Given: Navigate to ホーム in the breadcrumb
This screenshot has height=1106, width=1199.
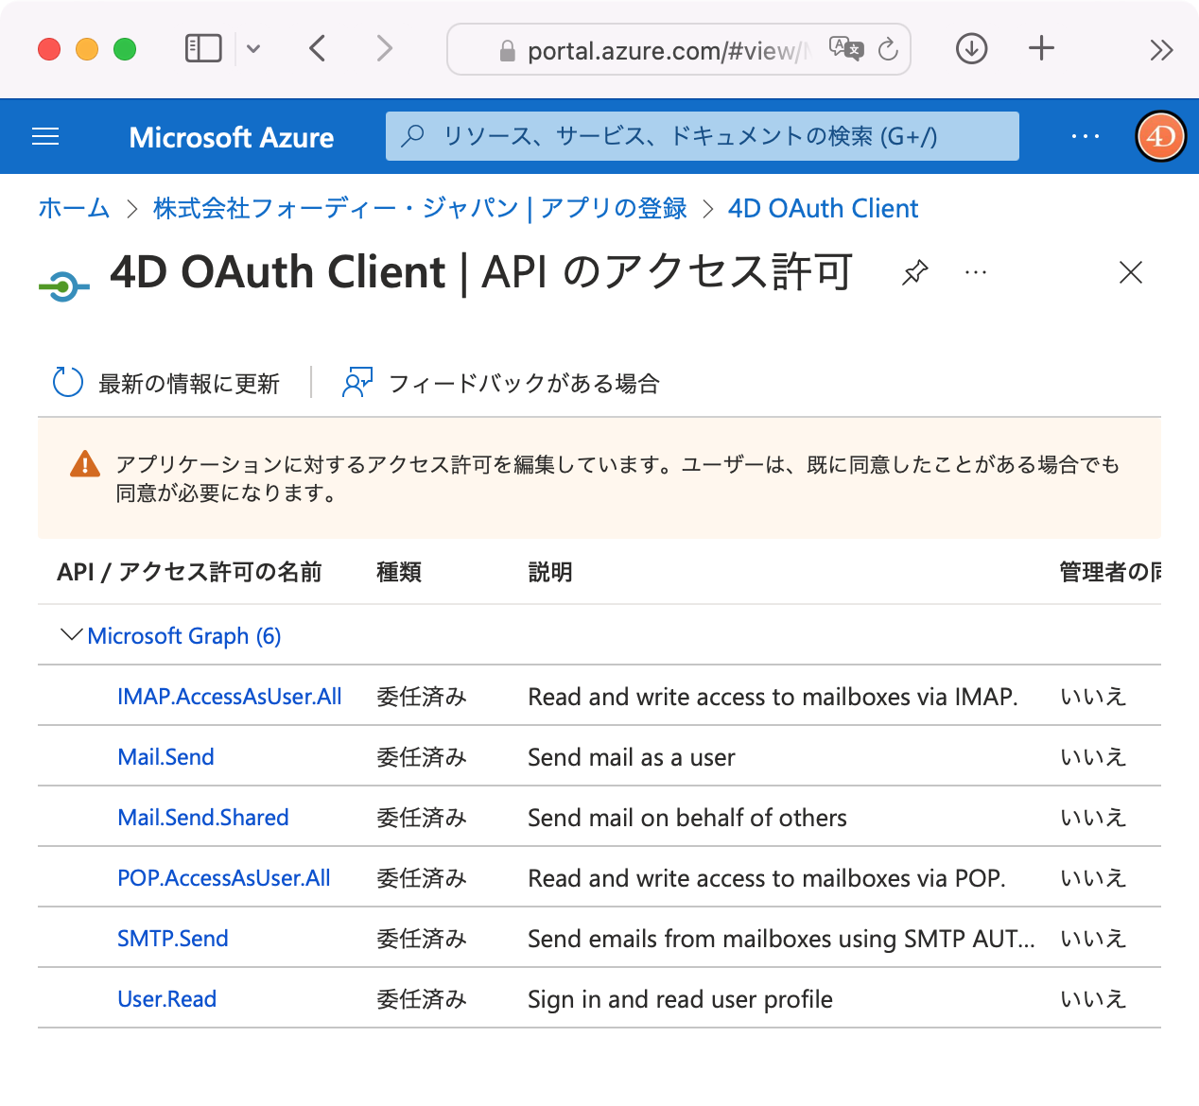Looking at the screenshot, I should tap(74, 208).
